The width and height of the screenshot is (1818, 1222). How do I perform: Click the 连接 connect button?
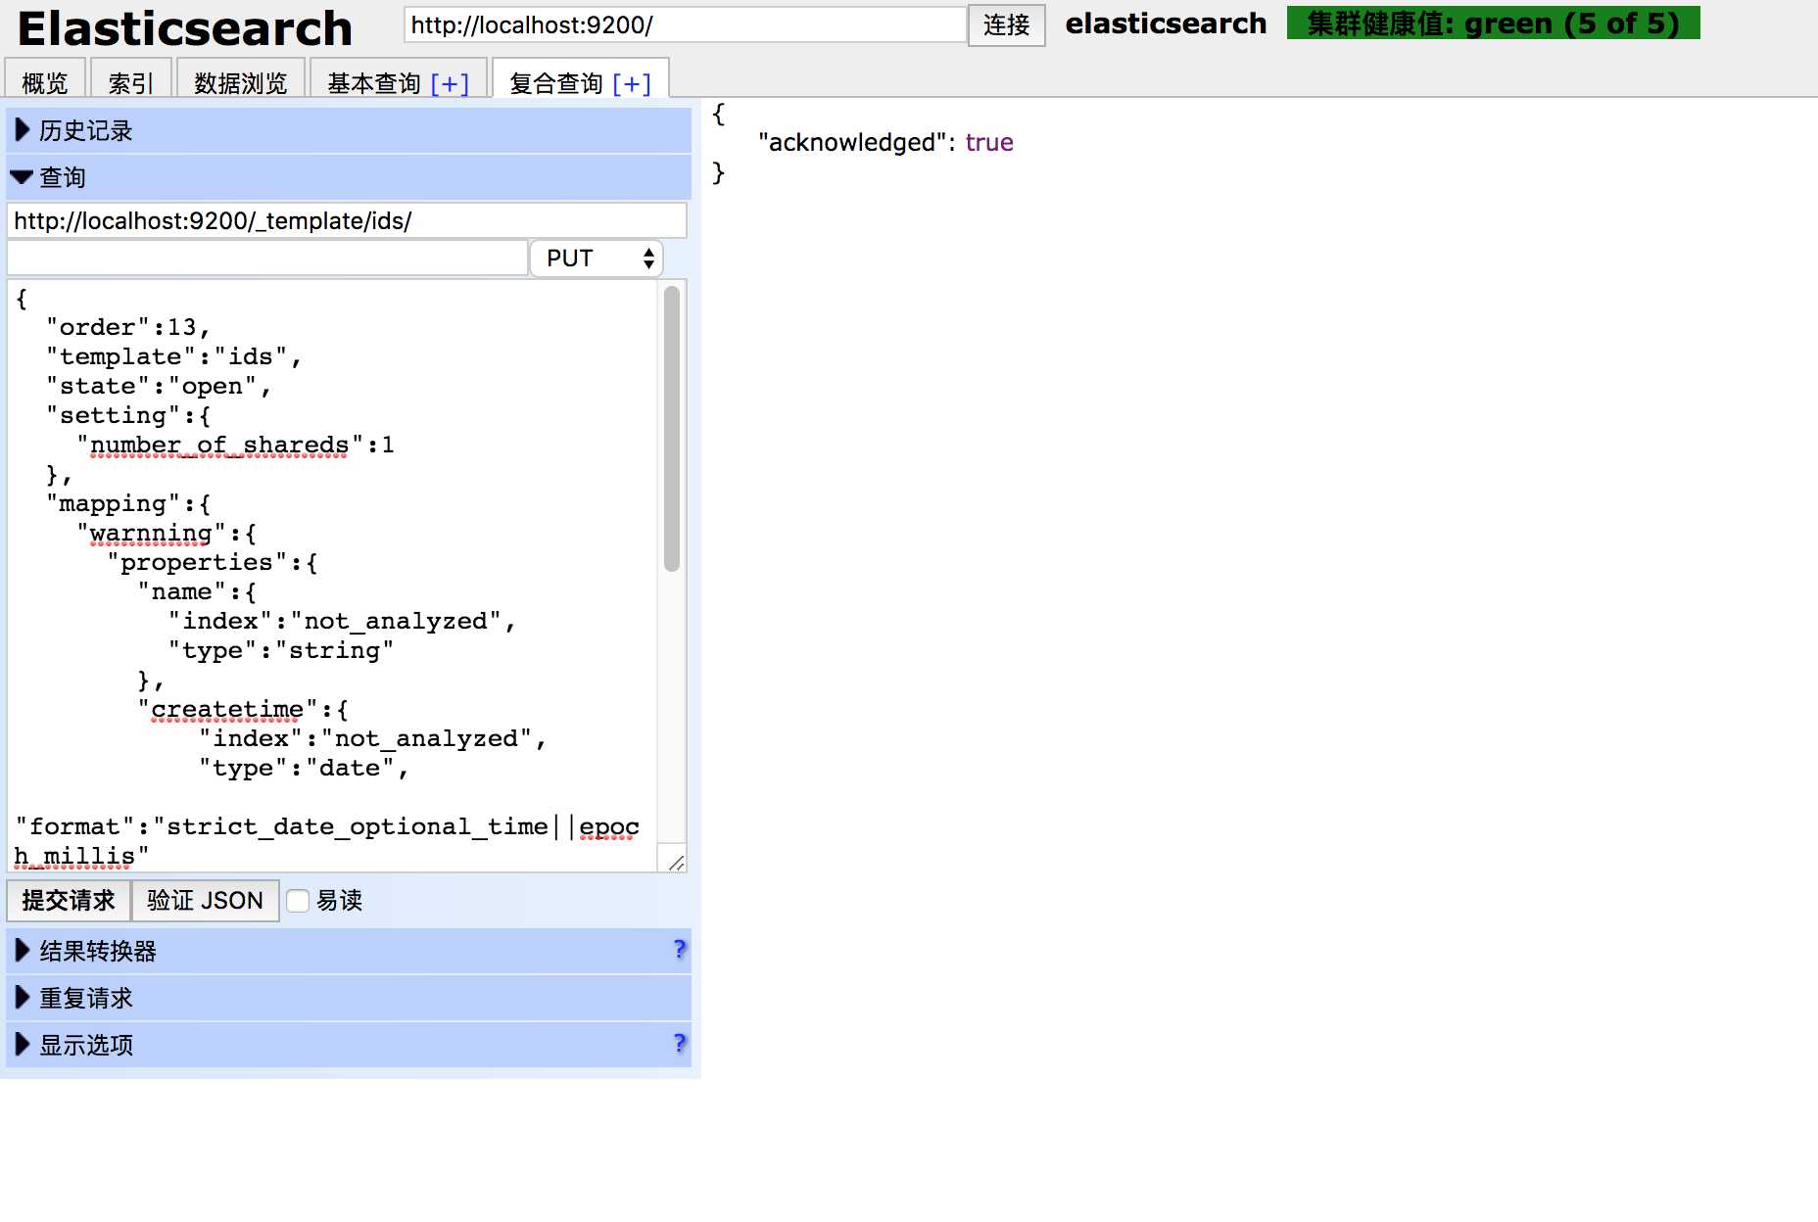1006,24
